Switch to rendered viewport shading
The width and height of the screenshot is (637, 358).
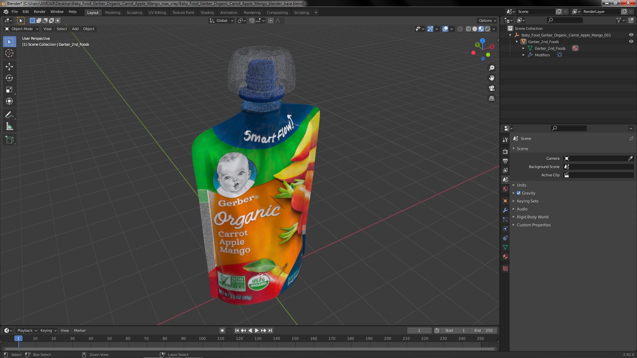click(x=487, y=29)
